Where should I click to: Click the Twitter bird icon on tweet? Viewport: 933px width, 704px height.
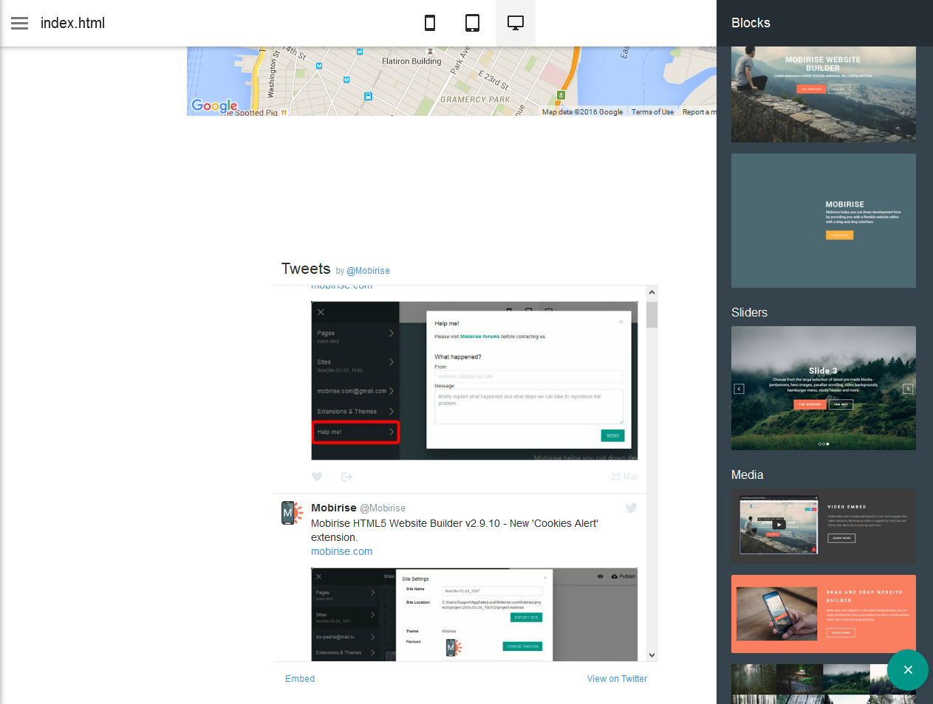point(632,508)
